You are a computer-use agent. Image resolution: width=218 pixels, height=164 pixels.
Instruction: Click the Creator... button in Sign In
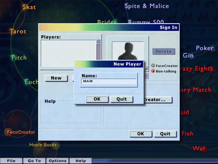click(158, 100)
